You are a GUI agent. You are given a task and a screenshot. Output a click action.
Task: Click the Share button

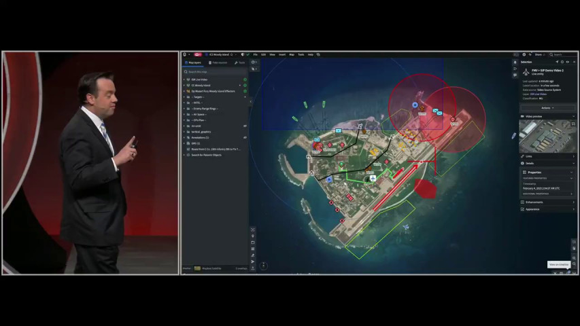pyautogui.click(x=540, y=54)
